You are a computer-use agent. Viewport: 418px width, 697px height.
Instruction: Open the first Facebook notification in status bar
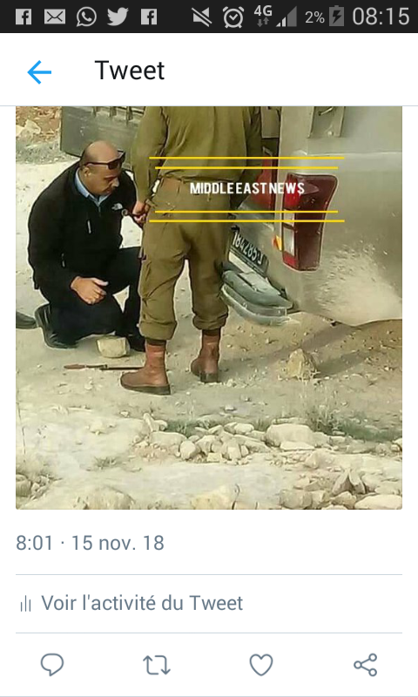[24, 17]
